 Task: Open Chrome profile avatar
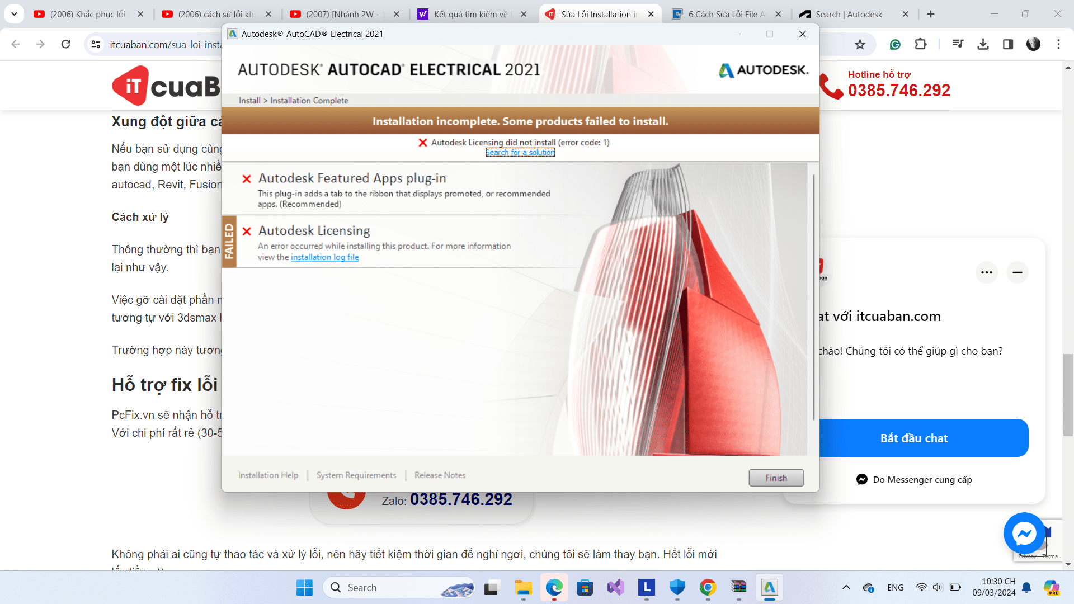click(1033, 44)
